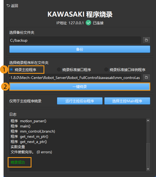Click log line 文件装载完毕。 (0 errors)
The height and width of the screenshot is (177, 156).
[31, 152]
